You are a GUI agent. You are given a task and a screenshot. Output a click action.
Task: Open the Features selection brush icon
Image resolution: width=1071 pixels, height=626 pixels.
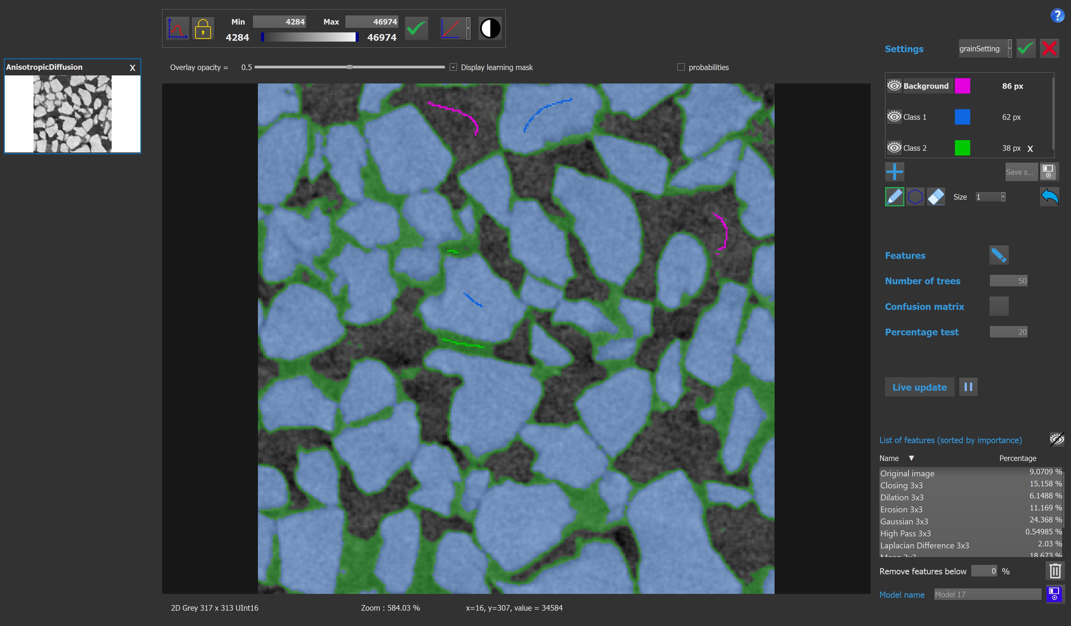999,255
